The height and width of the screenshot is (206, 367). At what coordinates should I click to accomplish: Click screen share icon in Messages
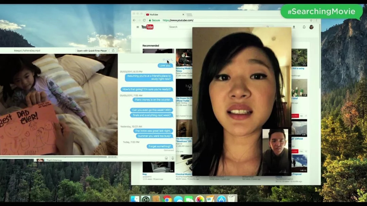[164, 60]
